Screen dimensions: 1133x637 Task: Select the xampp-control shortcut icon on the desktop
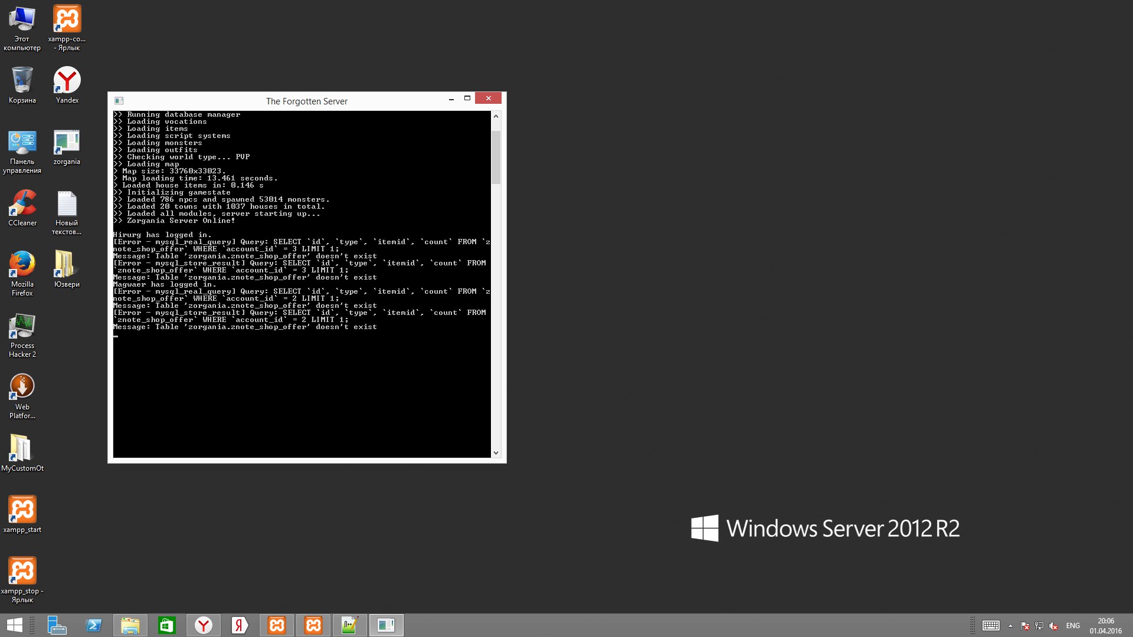pos(67,28)
